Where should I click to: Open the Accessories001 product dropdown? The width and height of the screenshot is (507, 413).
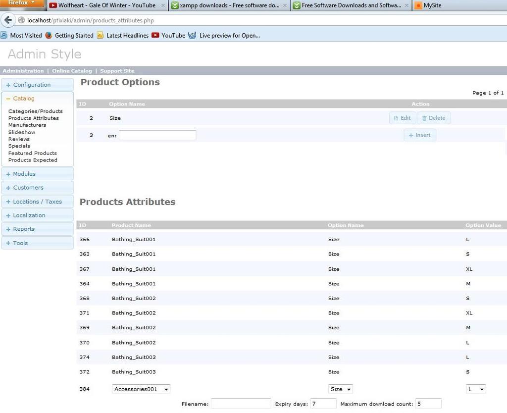tap(141, 389)
